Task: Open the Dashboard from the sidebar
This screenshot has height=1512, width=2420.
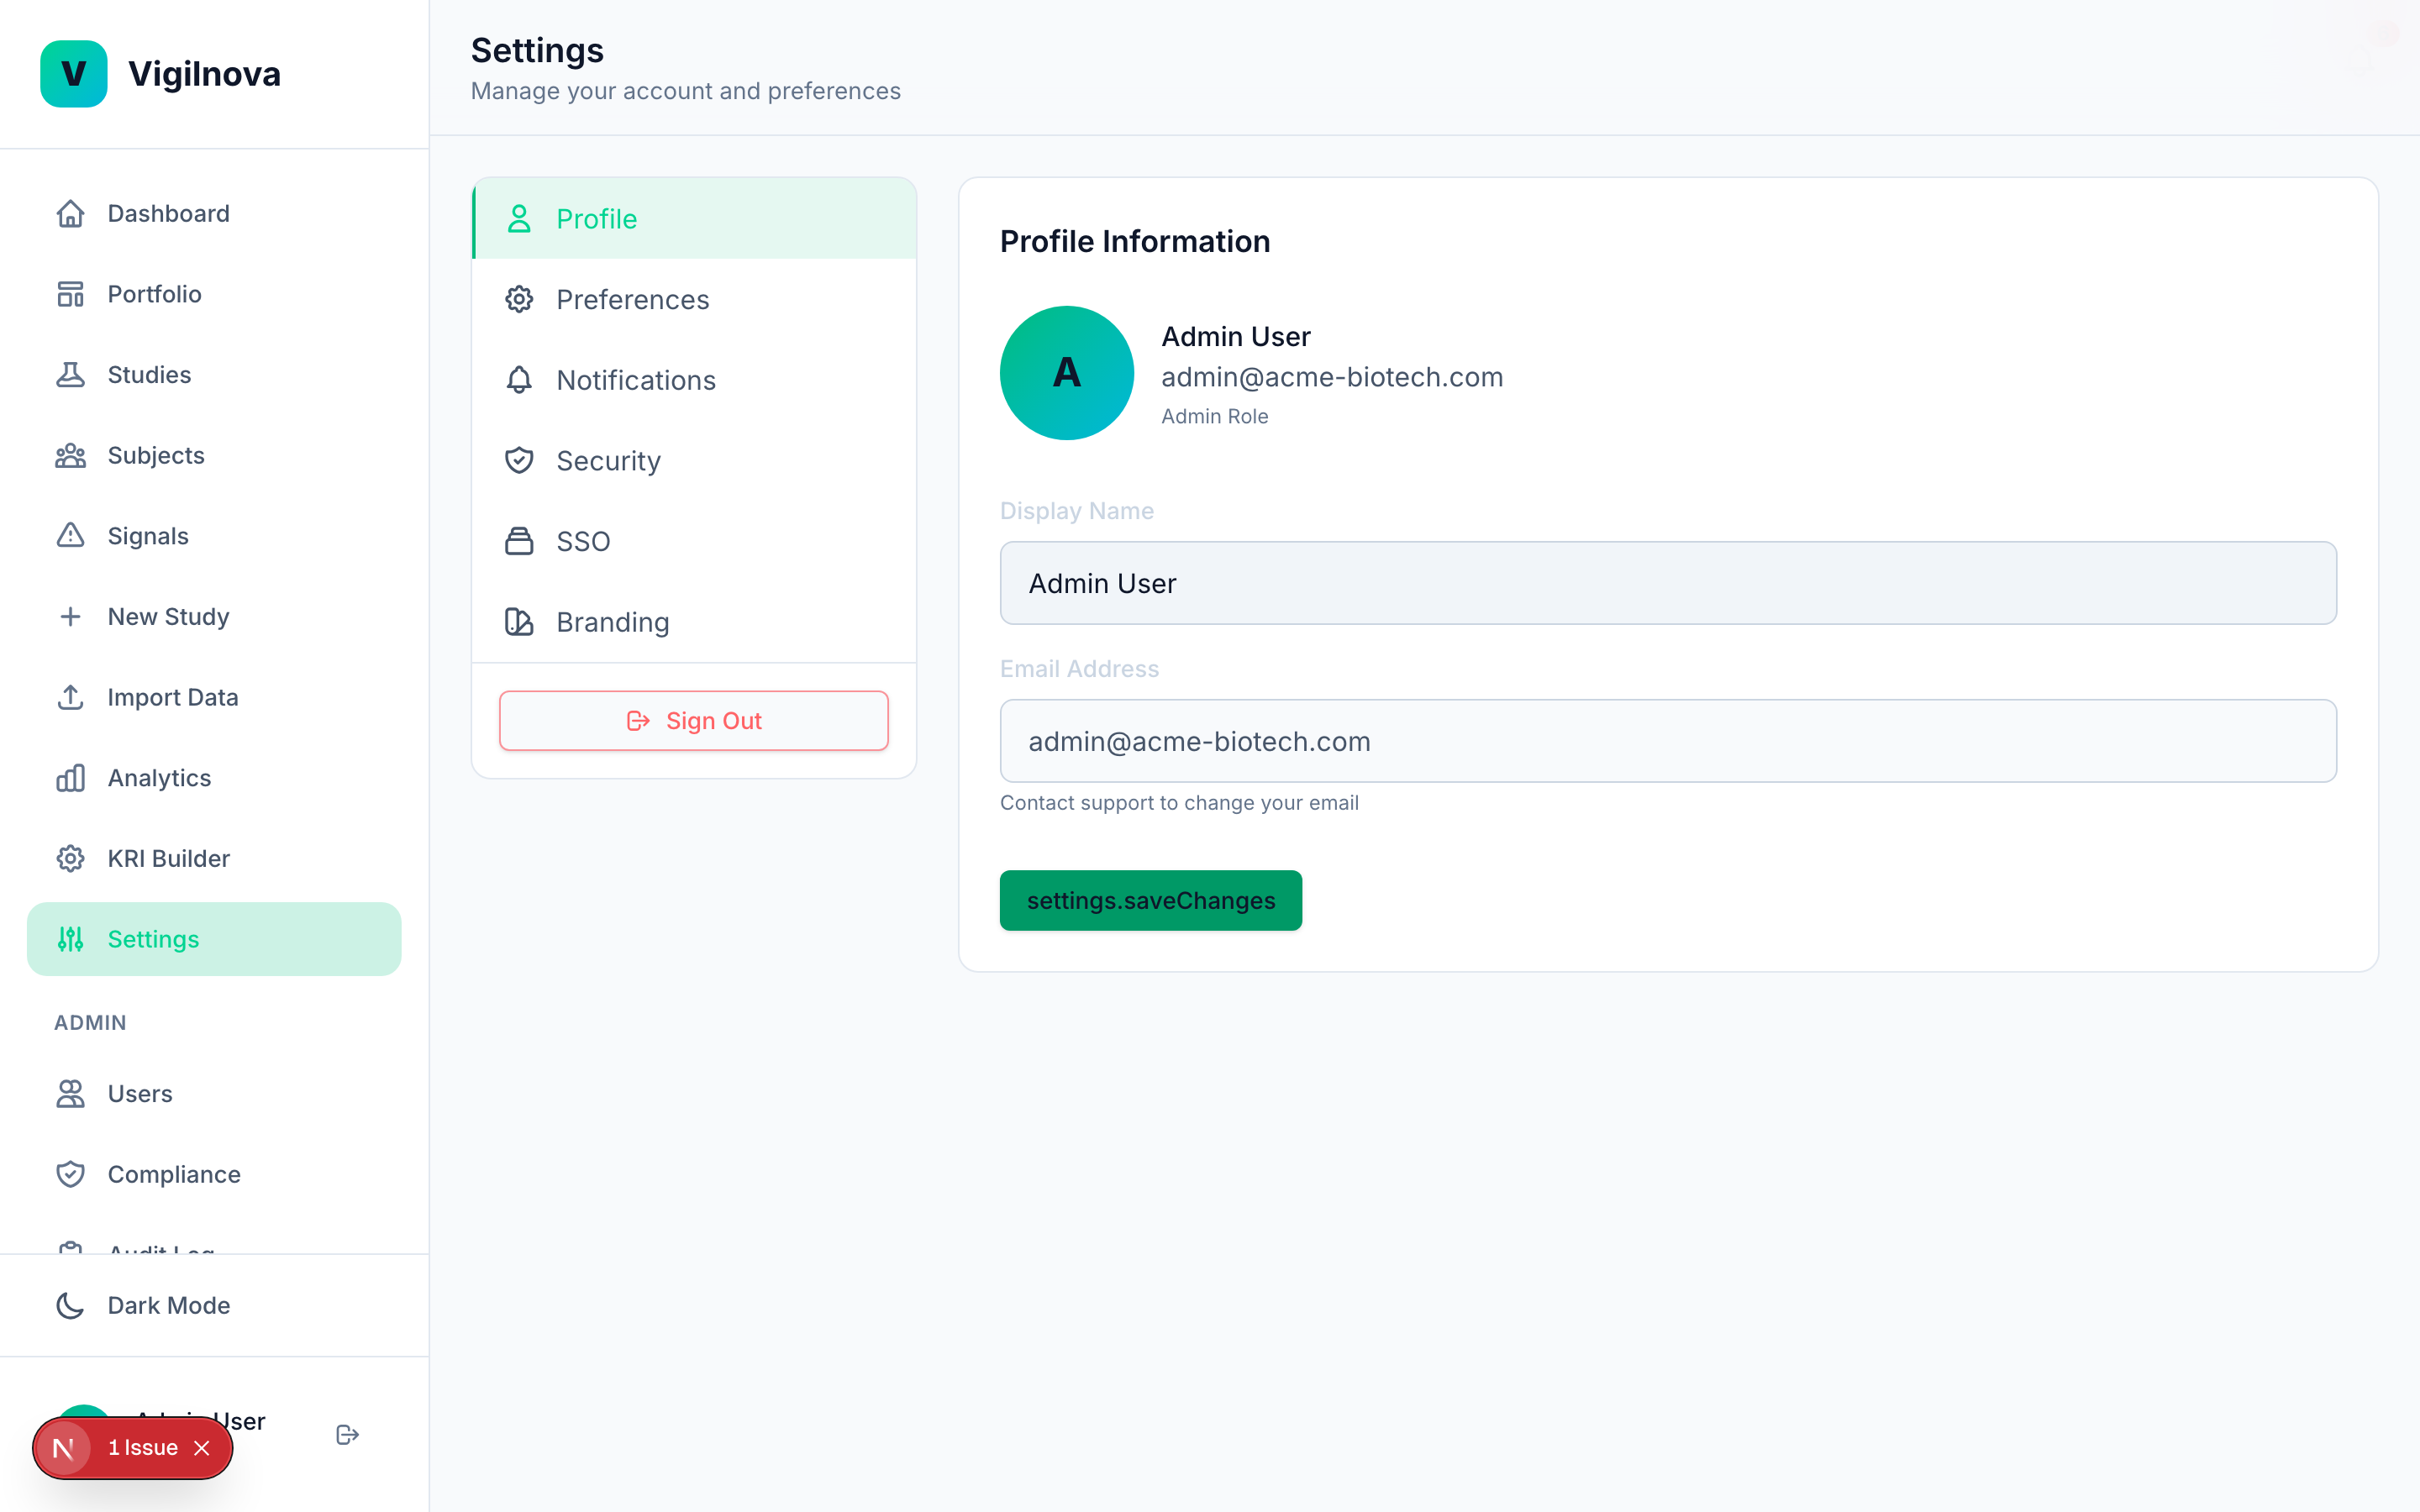Action: tap(167, 213)
